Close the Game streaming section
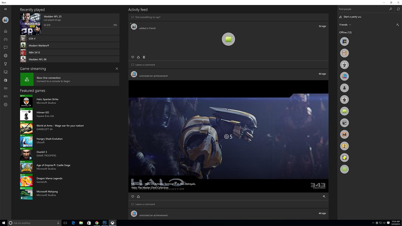Screen dimensions: 402x226 coord(117,69)
